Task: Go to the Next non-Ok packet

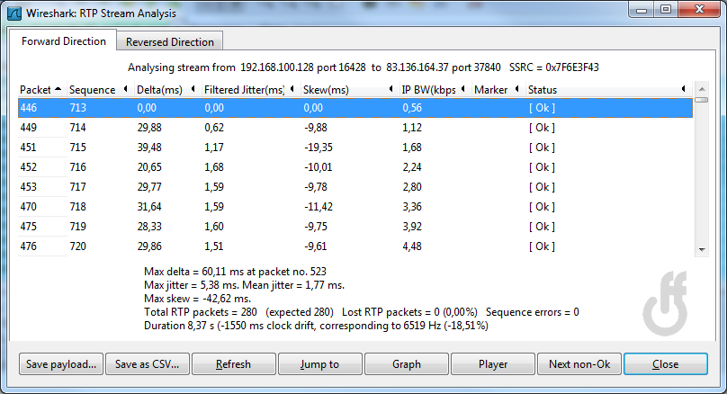Action: (579, 364)
